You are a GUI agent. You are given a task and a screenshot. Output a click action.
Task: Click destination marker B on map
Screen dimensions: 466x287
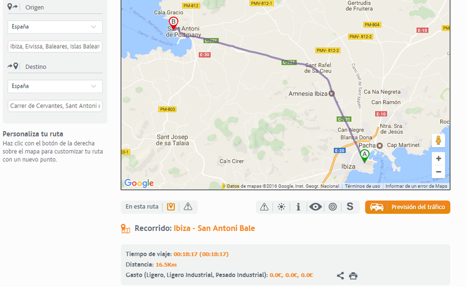click(x=174, y=23)
